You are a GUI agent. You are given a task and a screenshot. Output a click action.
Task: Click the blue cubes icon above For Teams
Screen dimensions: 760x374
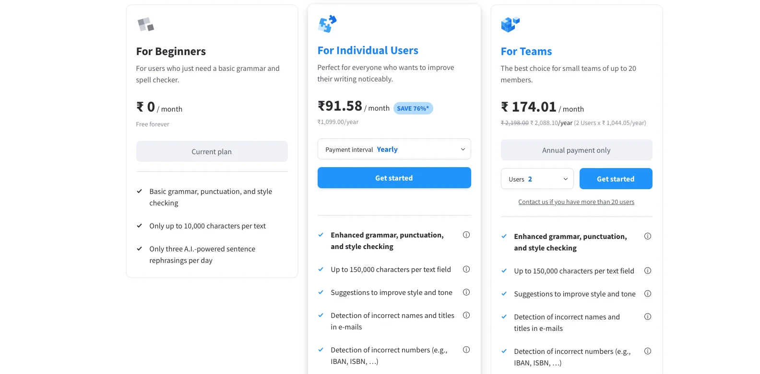[x=510, y=24]
